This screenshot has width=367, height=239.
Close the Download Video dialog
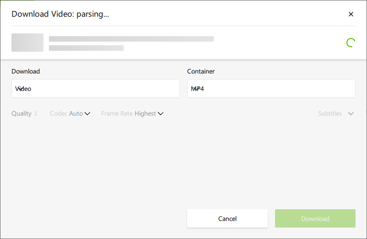point(351,14)
